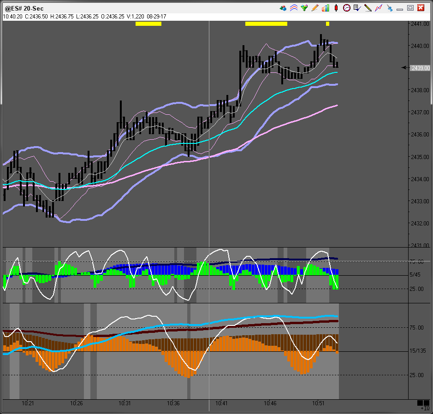433x414 pixels.
Task: Click the funnel filter icon
Action: pyautogui.click(x=304, y=8)
